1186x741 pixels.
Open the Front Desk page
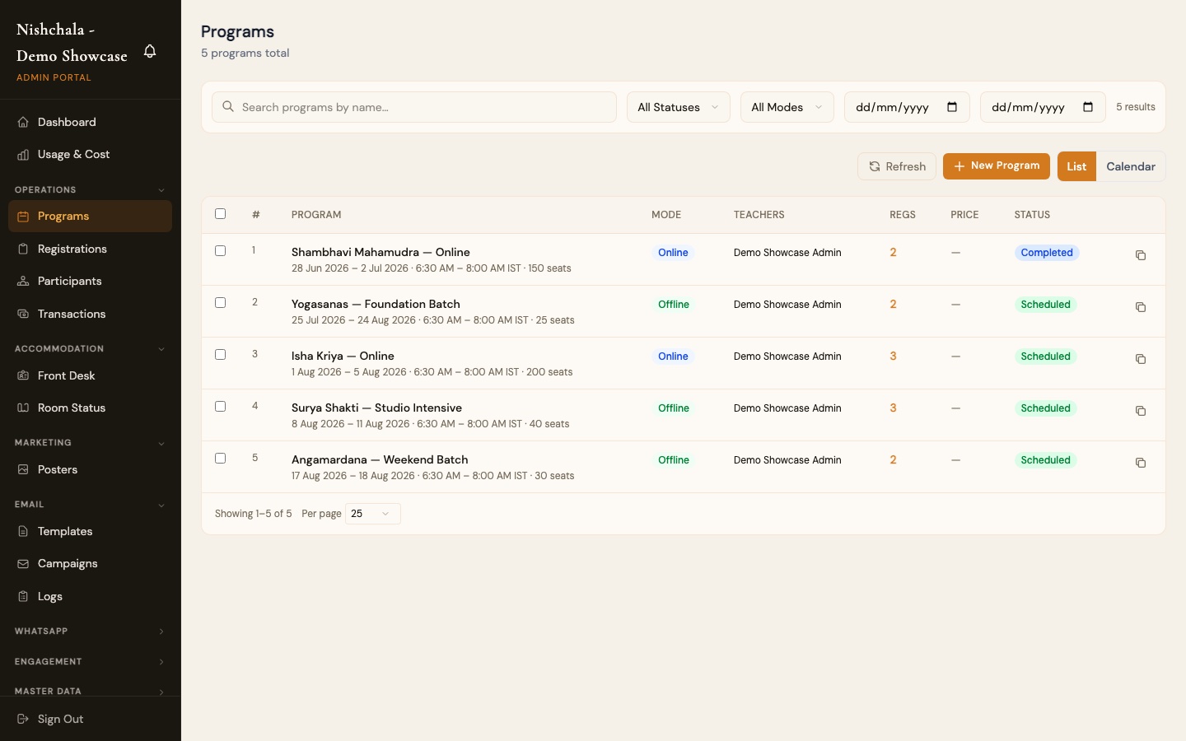coord(90,375)
